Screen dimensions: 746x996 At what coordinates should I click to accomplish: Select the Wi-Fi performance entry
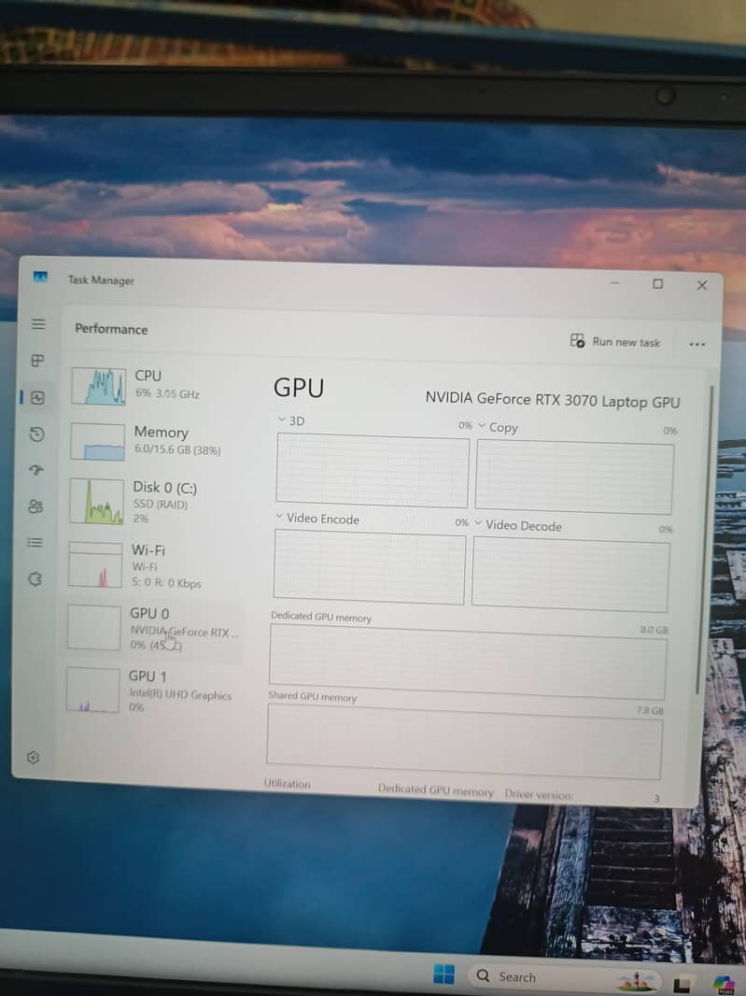click(155, 565)
